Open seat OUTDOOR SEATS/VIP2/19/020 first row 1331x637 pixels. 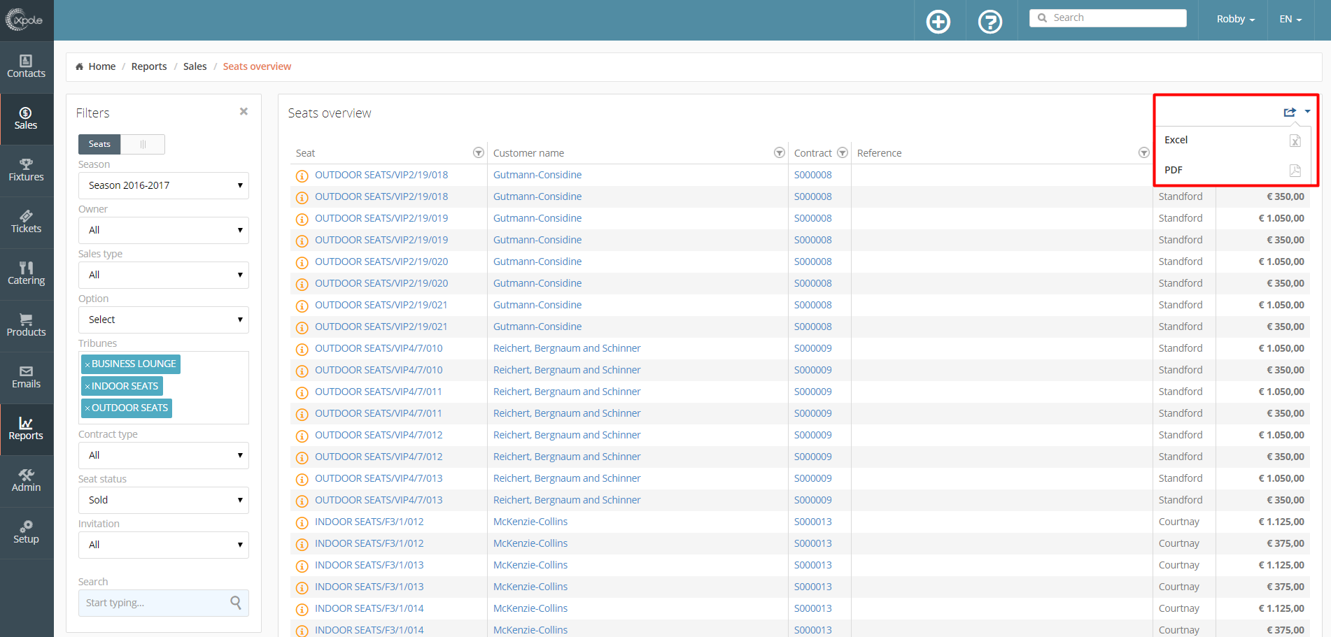click(x=381, y=262)
